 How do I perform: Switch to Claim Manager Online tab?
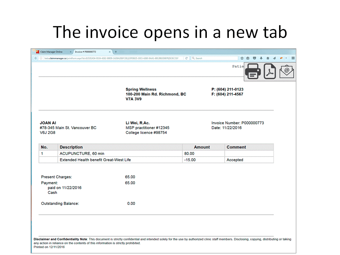pyautogui.click(x=51, y=52)
